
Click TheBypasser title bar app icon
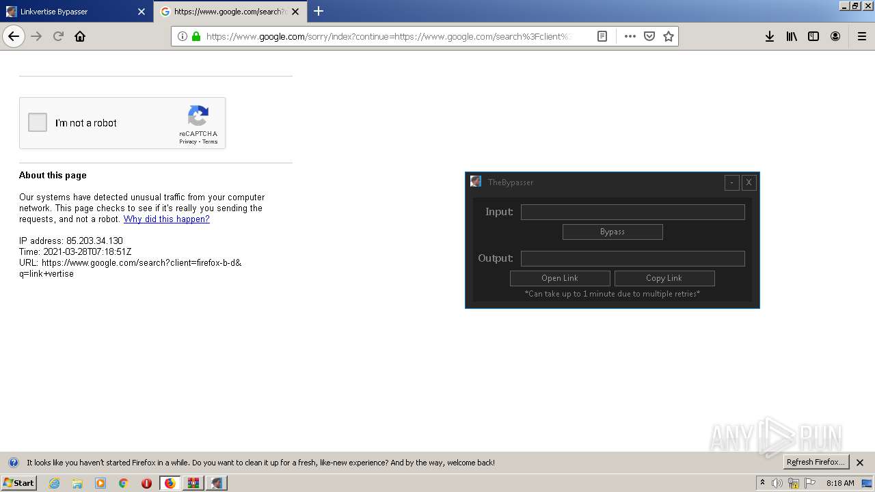[476, 182]
